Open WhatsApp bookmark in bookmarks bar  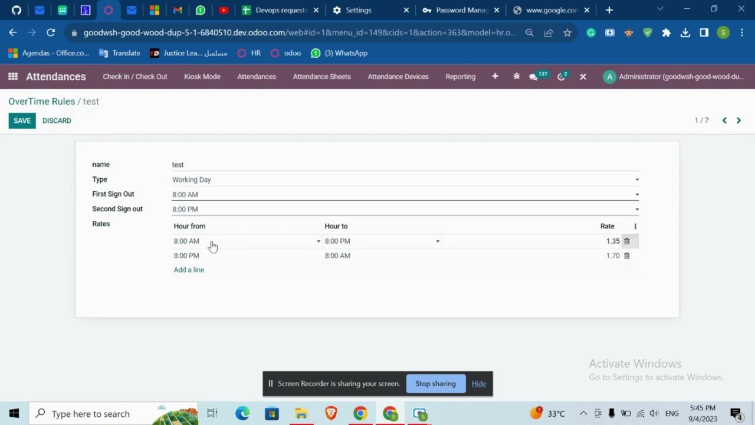pyautogui.click(x=339, y=53)
